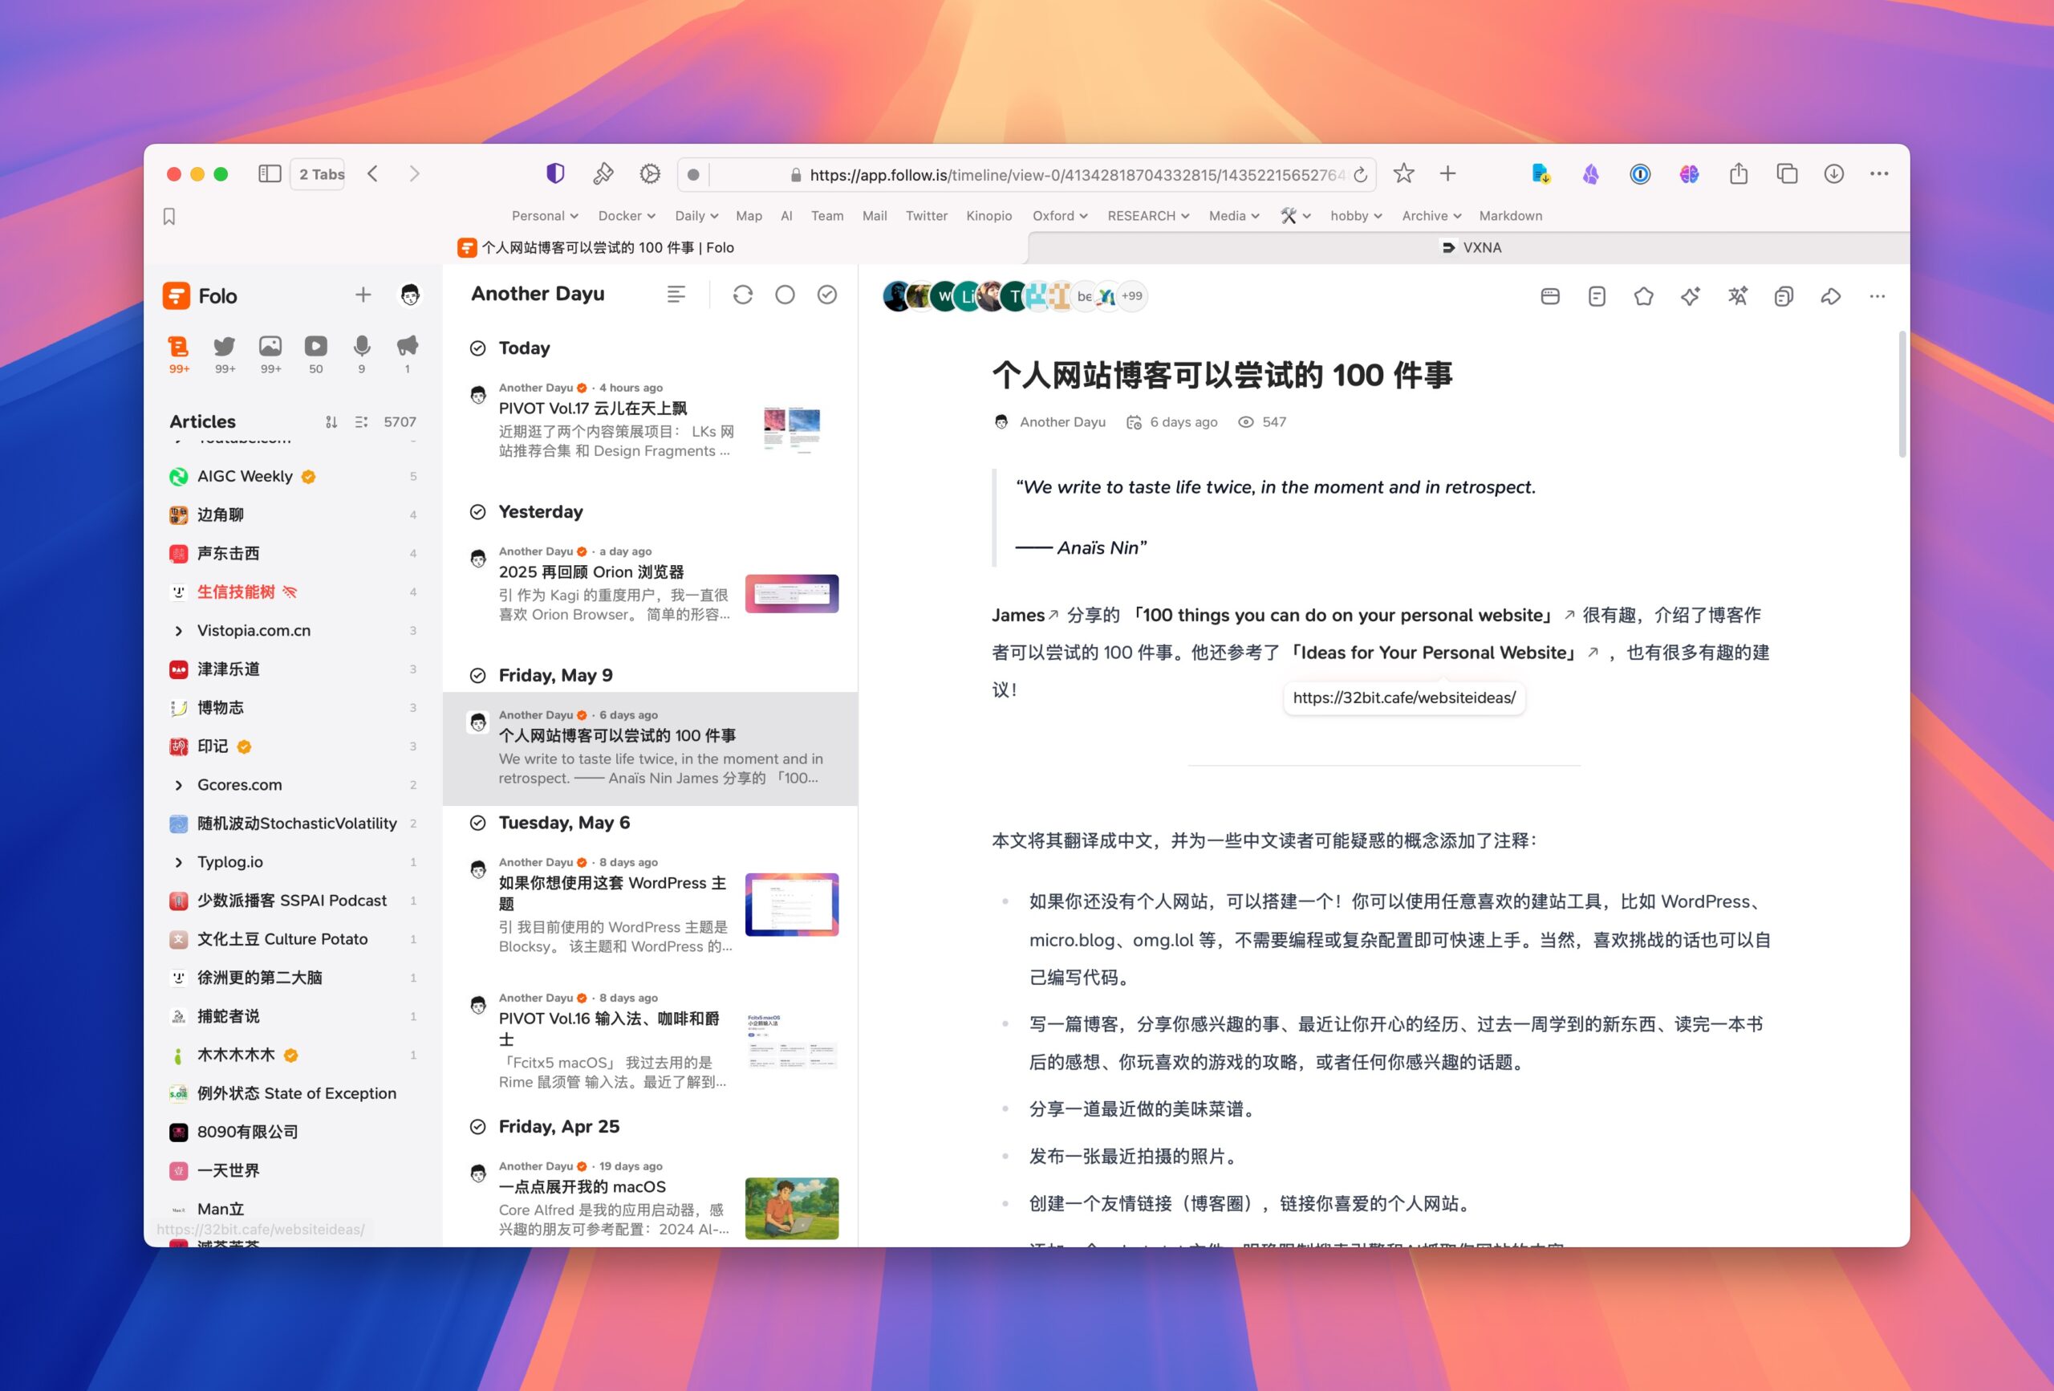Open the Oxford bookmarks dropdown

pos(1060,216)
